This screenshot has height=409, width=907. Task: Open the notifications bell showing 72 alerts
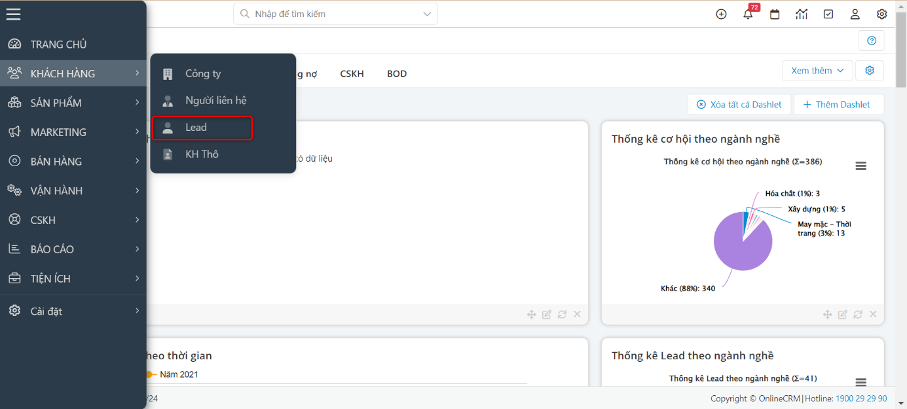[x=748, y=14]
